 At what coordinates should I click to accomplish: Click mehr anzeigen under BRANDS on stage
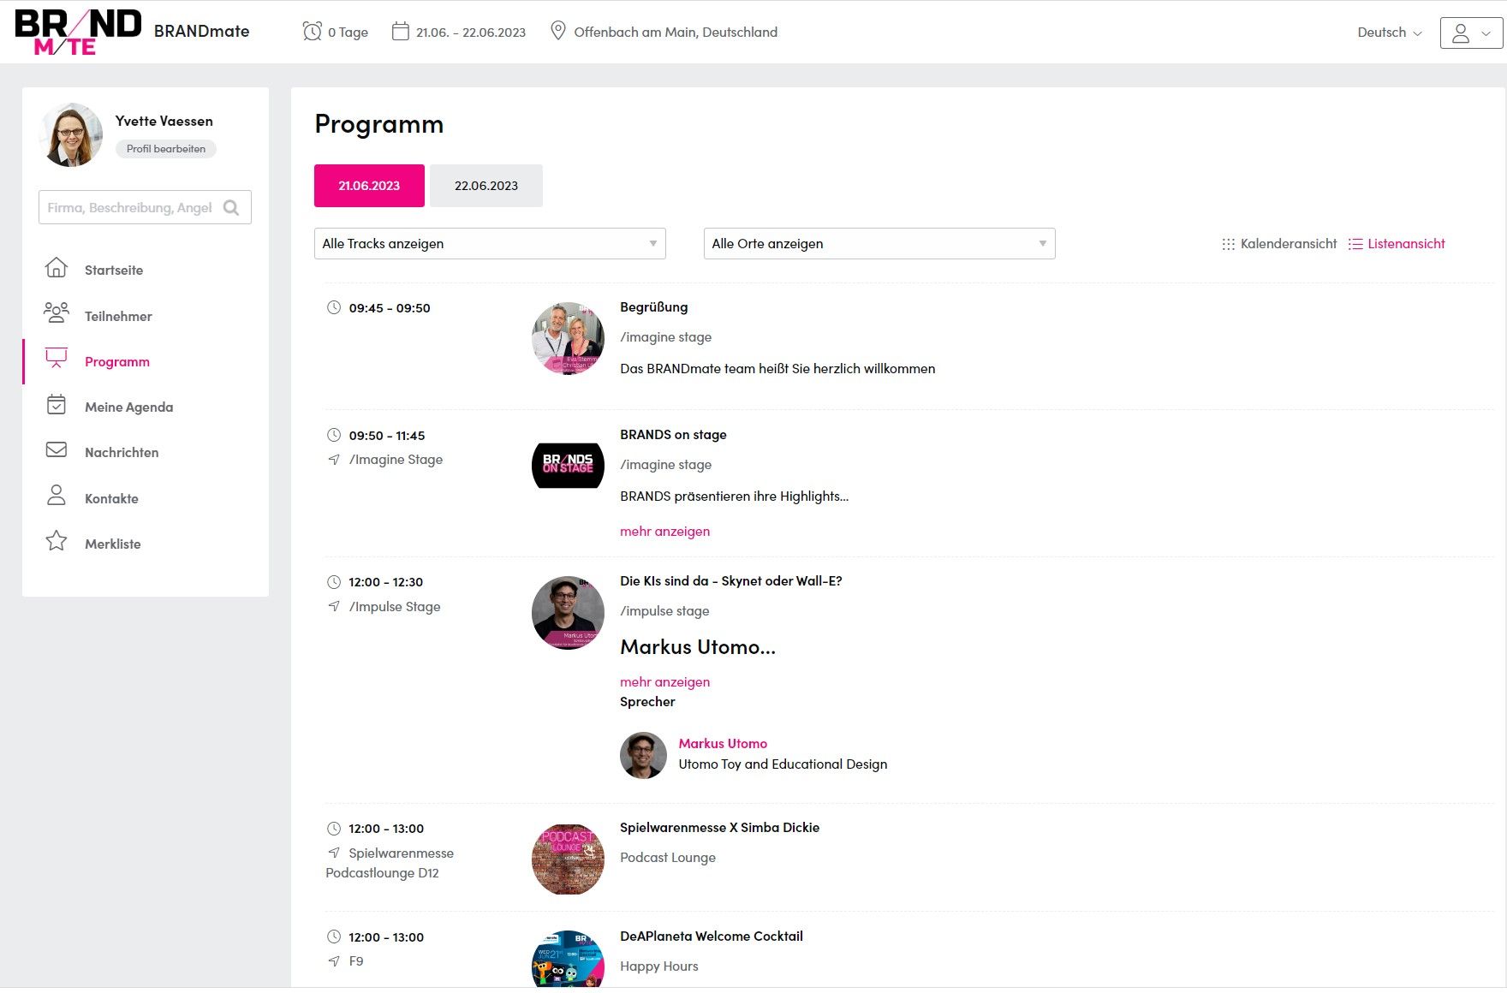pyautogui.click(x=664, y=532)
